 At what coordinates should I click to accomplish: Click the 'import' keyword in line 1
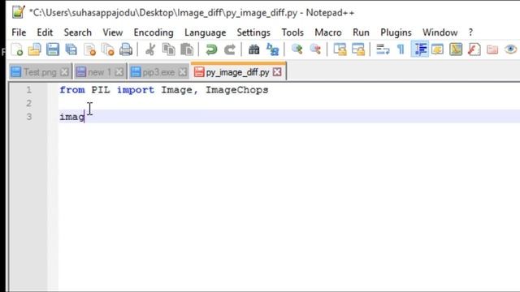point(136,90)
